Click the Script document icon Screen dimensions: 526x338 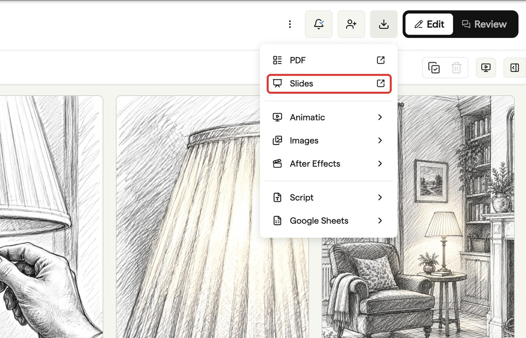pos(277,197)
